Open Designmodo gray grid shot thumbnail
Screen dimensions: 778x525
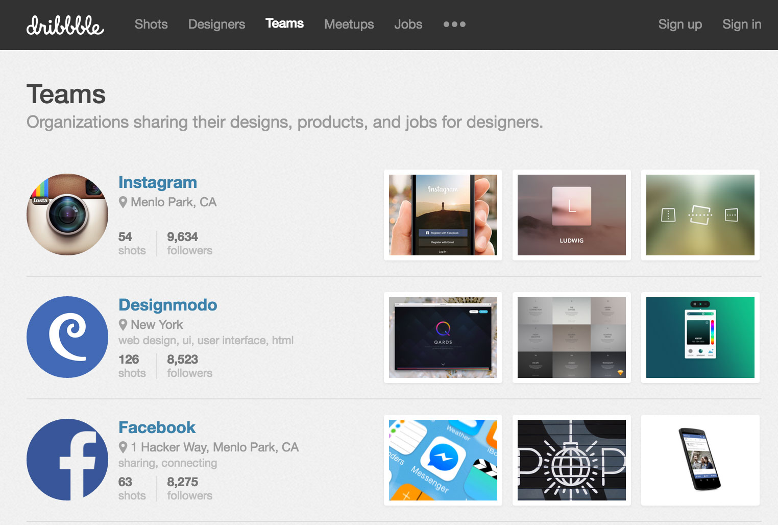[572, 338]
